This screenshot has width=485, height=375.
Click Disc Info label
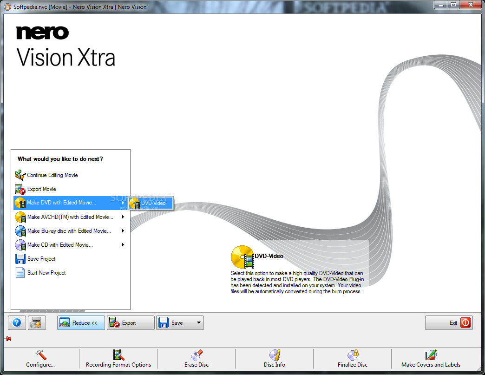point(275,364)
